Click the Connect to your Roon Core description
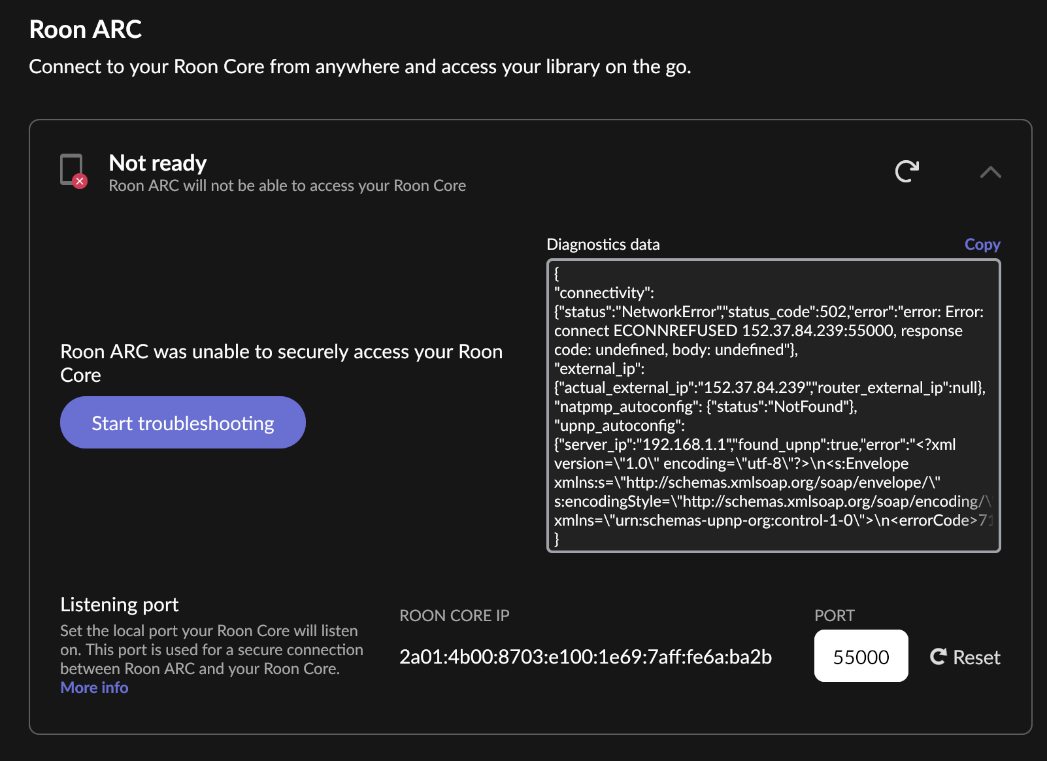 pyautogui.click(x=360, y=67)
